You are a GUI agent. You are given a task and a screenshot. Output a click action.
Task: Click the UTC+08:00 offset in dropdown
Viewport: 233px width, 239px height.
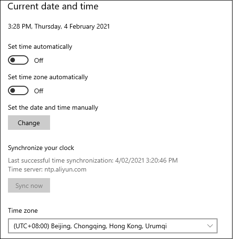coord(31,226)
